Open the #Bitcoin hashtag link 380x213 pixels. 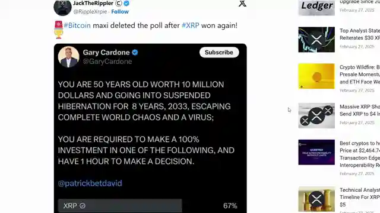point(77,25)
